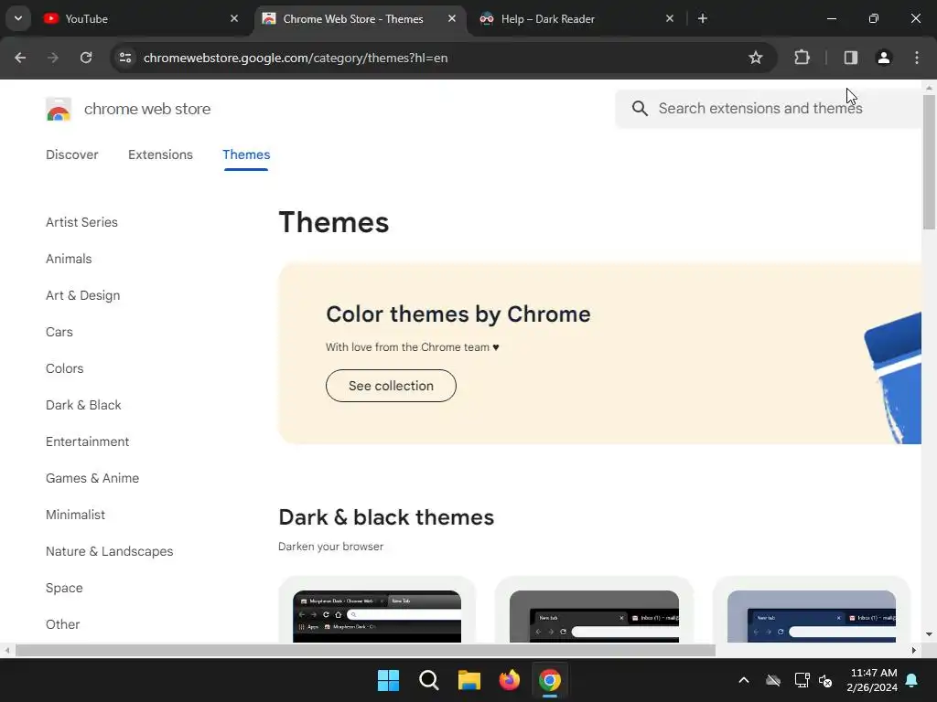Open the blue-gray theme thumbnail
937x702 pixels.
[x=812, y=616]
